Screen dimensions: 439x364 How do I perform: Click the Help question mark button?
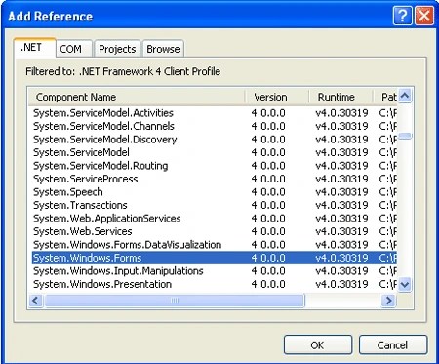point(403,16)
